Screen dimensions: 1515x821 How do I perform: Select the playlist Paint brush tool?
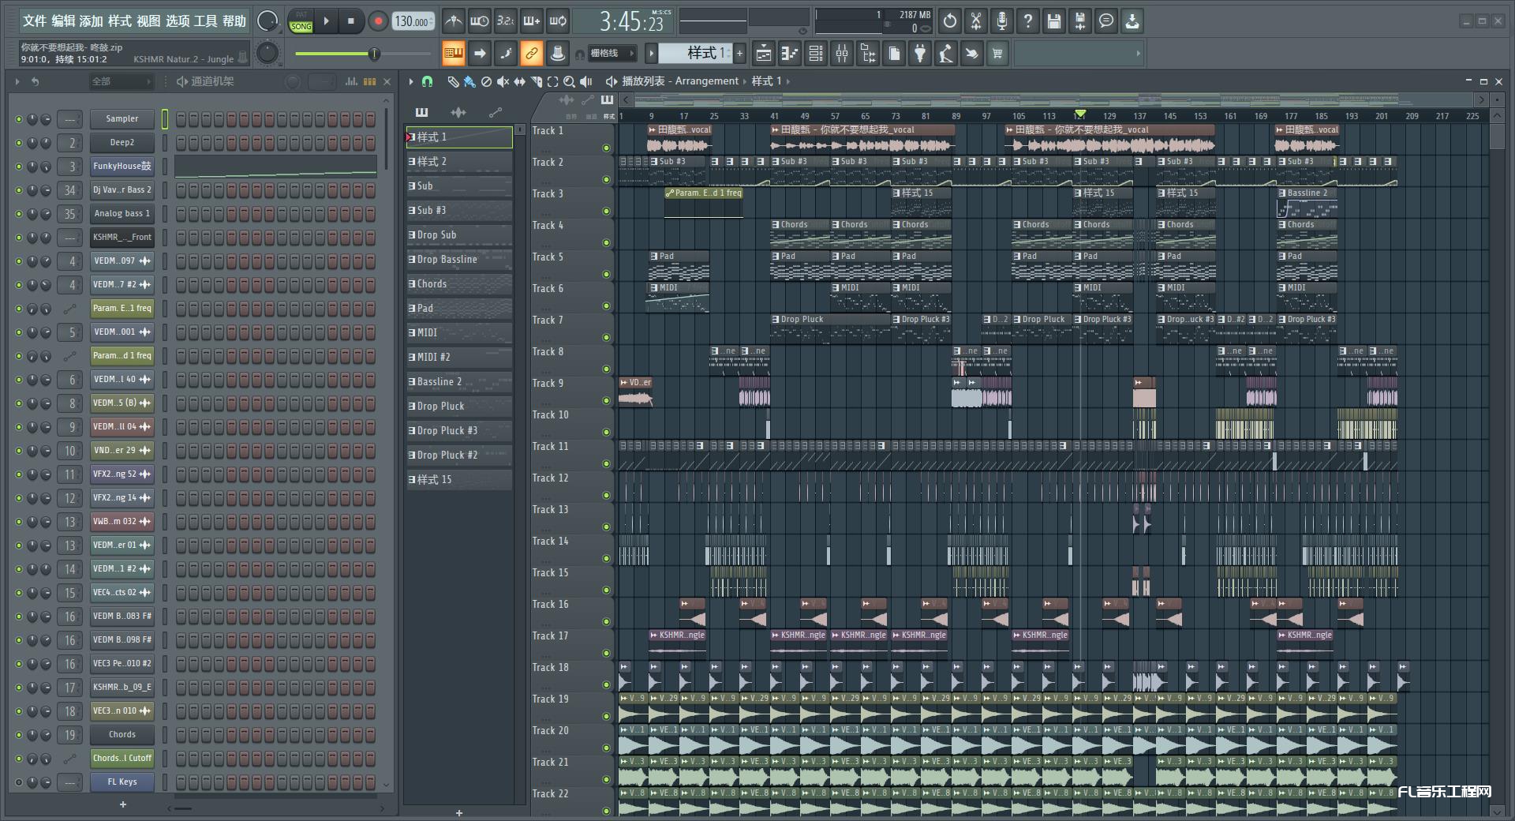tap(469, 81)
